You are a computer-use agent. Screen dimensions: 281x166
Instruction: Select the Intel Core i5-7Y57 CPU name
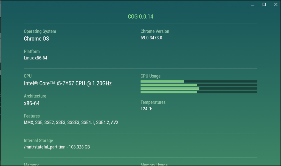(68, 83)
